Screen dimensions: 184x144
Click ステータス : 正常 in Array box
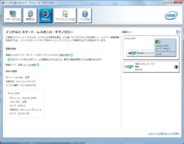(18, 102)
